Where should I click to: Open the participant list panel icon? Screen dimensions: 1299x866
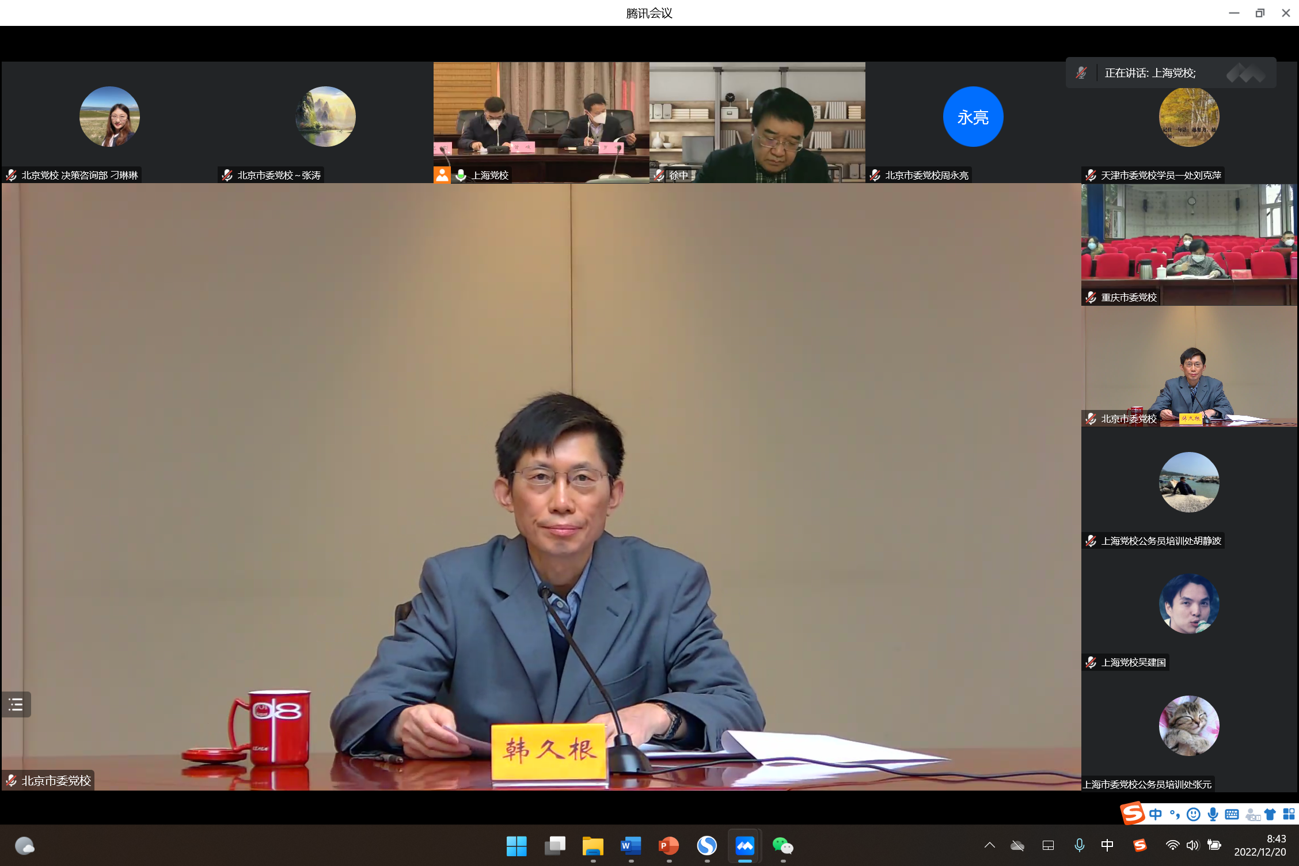click(16, 704)
